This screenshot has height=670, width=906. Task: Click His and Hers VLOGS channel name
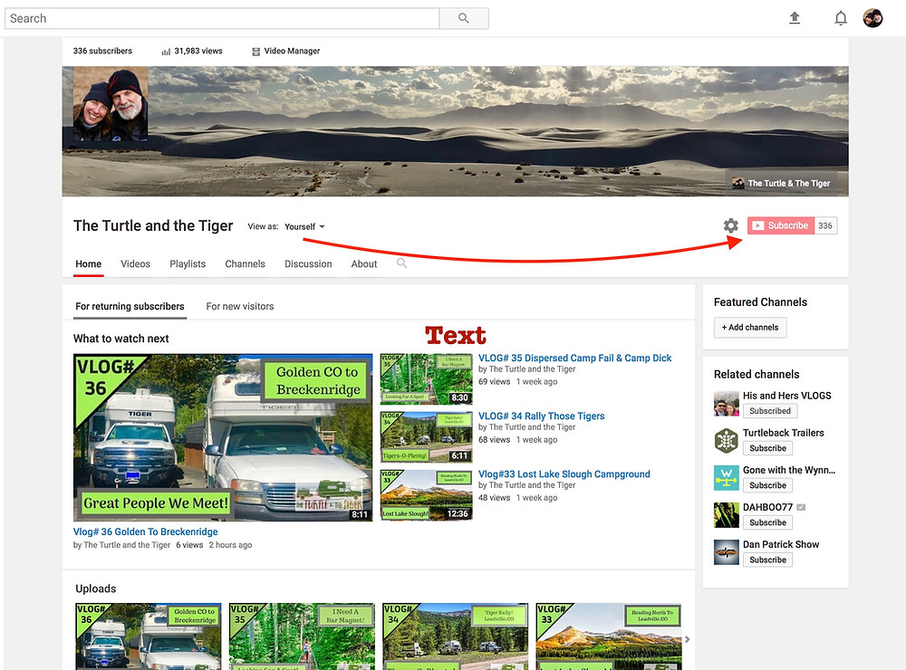click(x=787, y=396)
